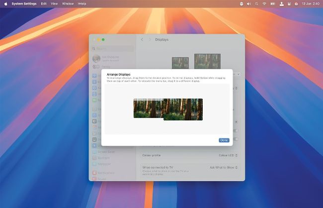323x208 pixels.
Task: Select the left display in the arrangement
Action: 147,107
